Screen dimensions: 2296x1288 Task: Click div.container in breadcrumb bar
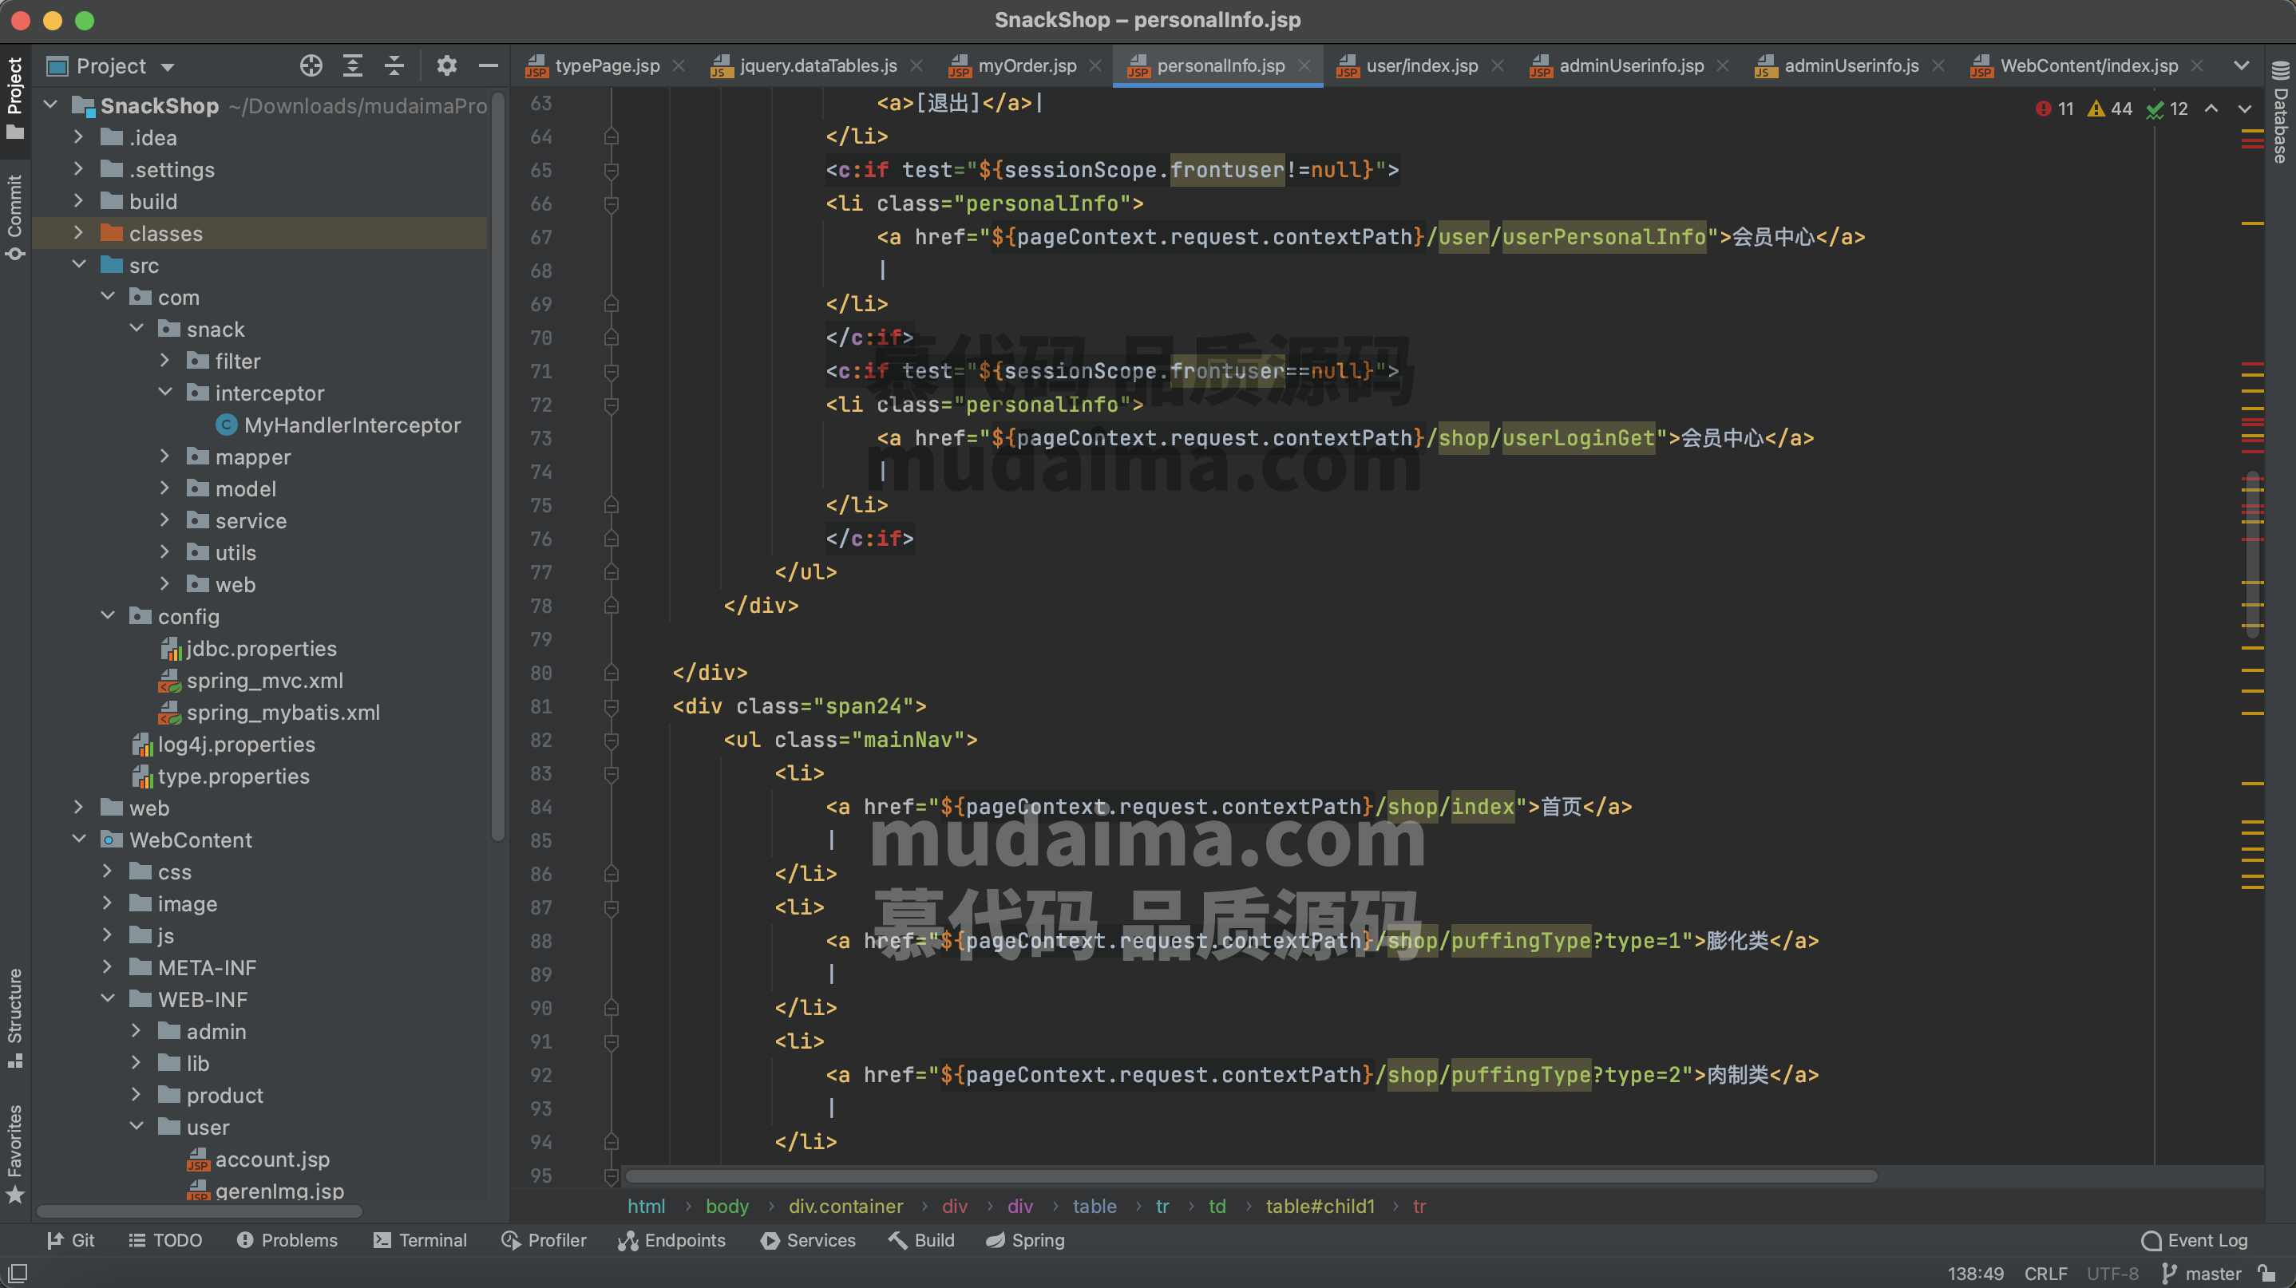[845, 1206]
